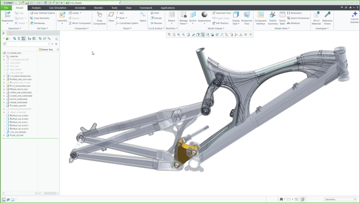Switch to the Manikin tab
360x203 pixels.
(99, 8)
